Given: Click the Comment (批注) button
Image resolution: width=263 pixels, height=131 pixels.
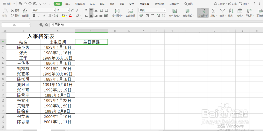Looking at the screenshot, I should pyautogui.click(x=244, y=4).
